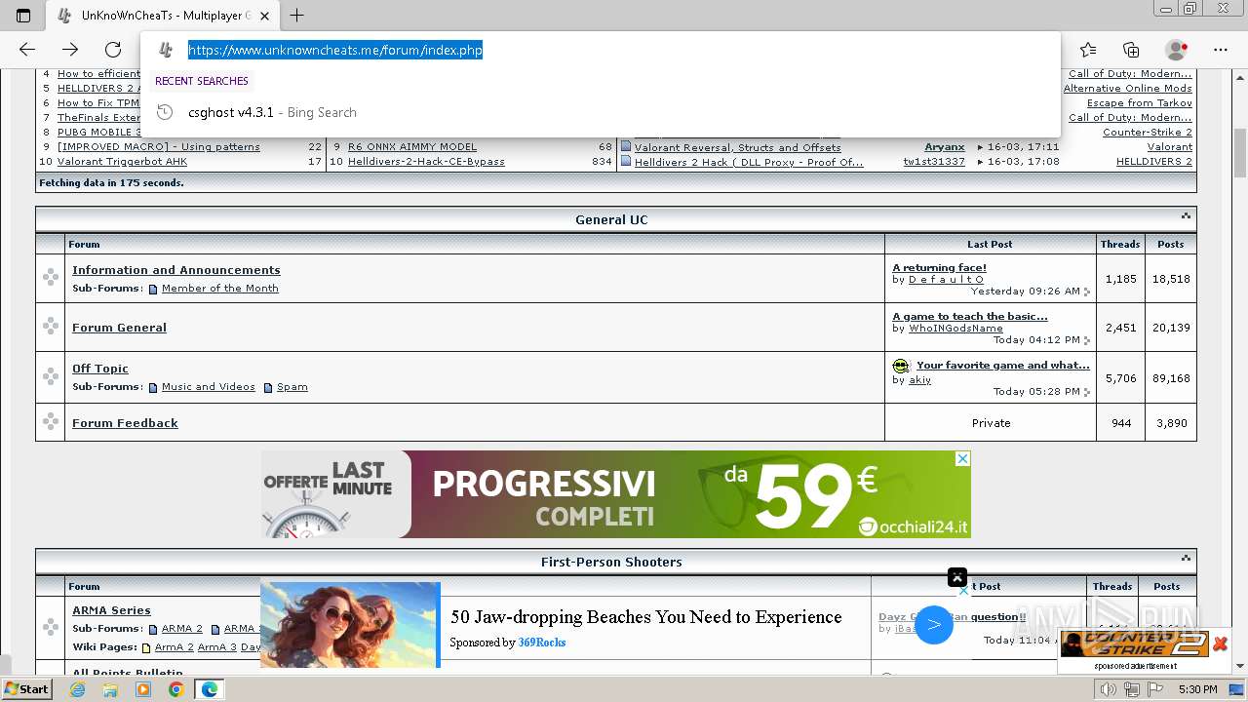View profile of WhoINGodsName

955,328
